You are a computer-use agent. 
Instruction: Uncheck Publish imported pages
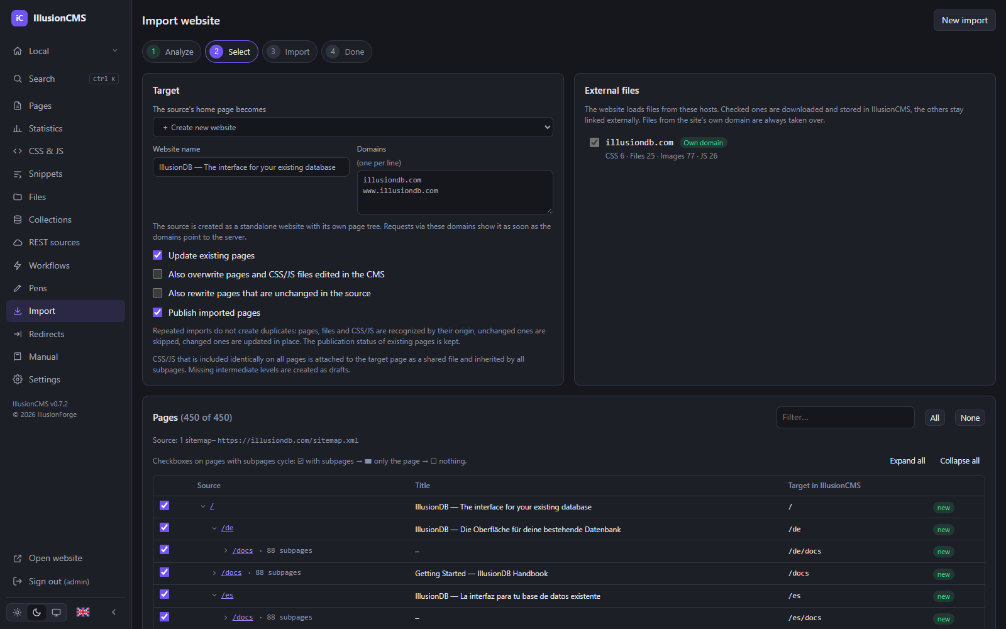[158, 313]
